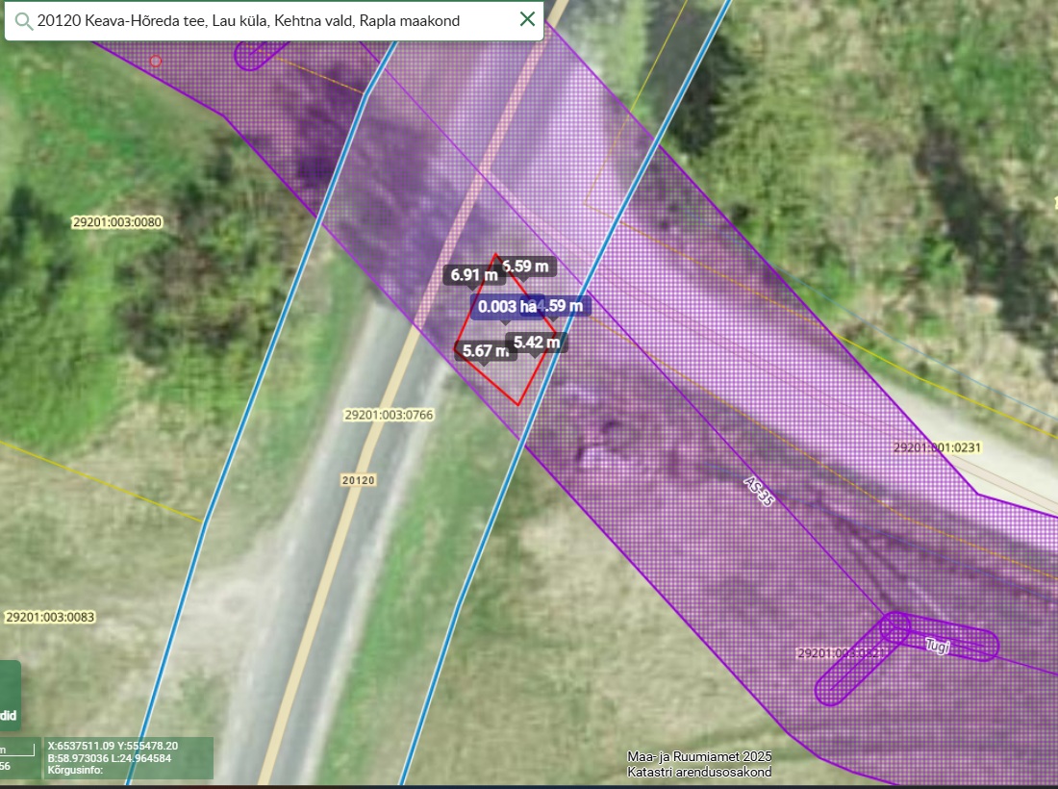Image resolution: width=1058 pixels, height=789 pixels.
Task: Click the AS-35 power line label
Action: (759, 491)
